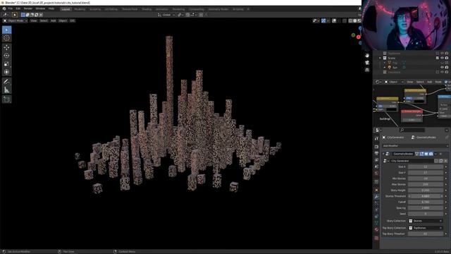The height and width of the screenshot is (254, 451).
Task: Remove the GeometryNodes modifier
Action: coord(441,154)
